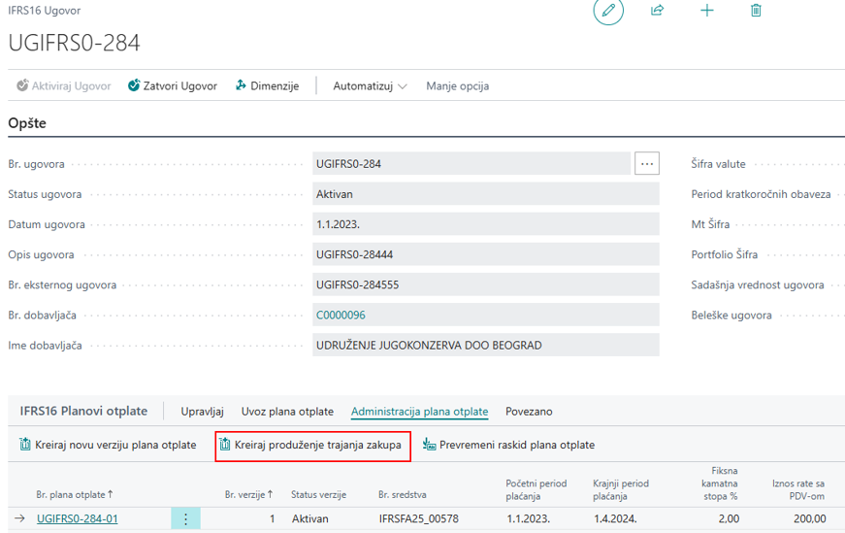Click end period cell 1.4.2024.

click(x=615, y=518)
